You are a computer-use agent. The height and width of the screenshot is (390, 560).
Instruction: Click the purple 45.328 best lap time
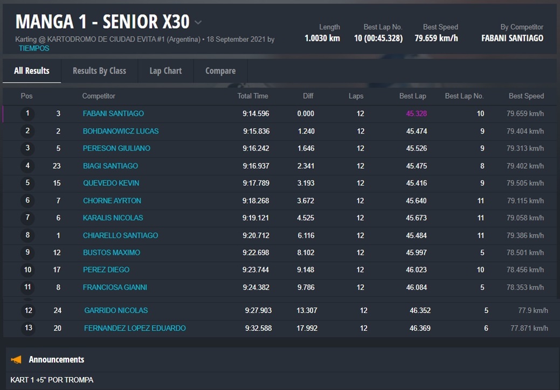(x=416, y=114)
